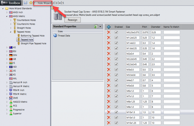Open Counterbore Holes icon in tree
Image resolution: width=194 pixels, height=126 pixels.
point(15,20)
